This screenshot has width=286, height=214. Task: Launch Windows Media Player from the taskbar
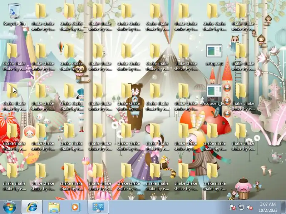click(75, 207)
